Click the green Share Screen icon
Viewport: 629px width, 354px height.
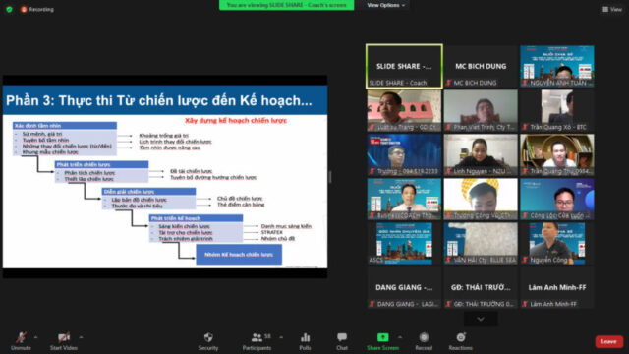click(x=382, y=337)
